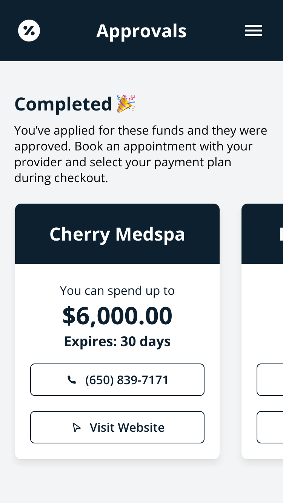Click the second card's lower button

click(270, 427)
